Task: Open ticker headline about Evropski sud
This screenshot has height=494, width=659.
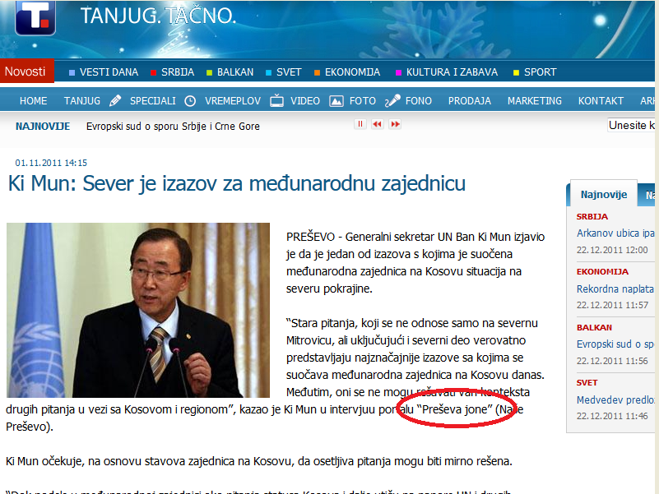Action: click(x=173, y=126)
